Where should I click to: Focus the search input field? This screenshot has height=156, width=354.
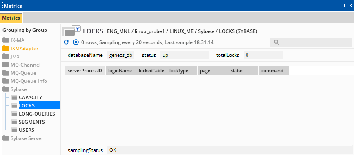point(311,42)
